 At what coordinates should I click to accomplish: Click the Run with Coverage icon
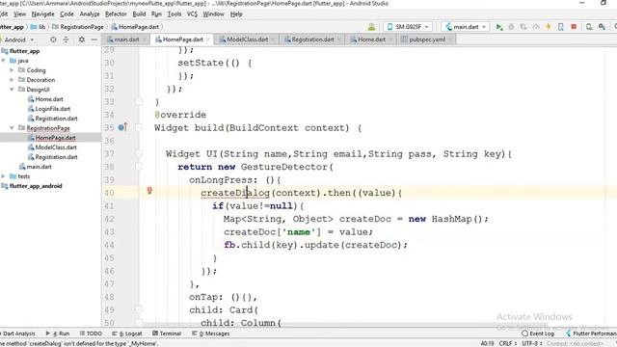pyautogui.click(x=523, y=27)
